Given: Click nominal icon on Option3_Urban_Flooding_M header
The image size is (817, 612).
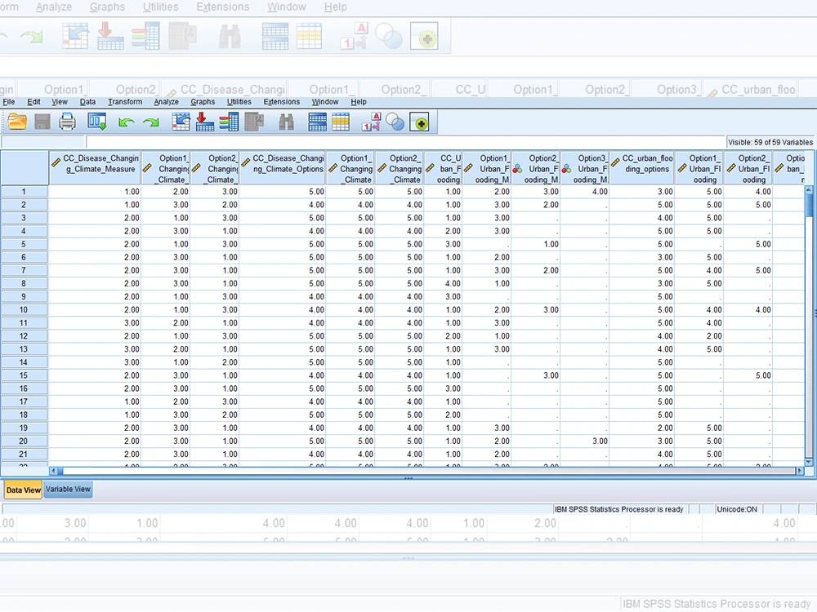Looking at the screenshot, I should point(567,169).
